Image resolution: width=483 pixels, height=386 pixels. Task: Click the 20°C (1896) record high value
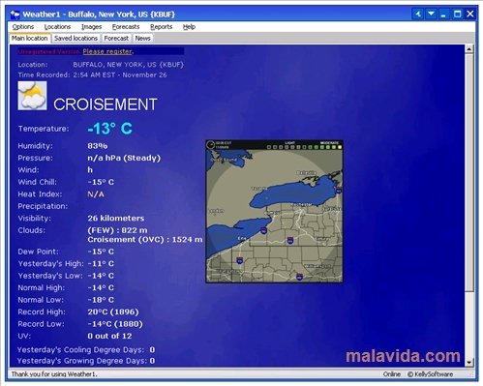[113, 312]
